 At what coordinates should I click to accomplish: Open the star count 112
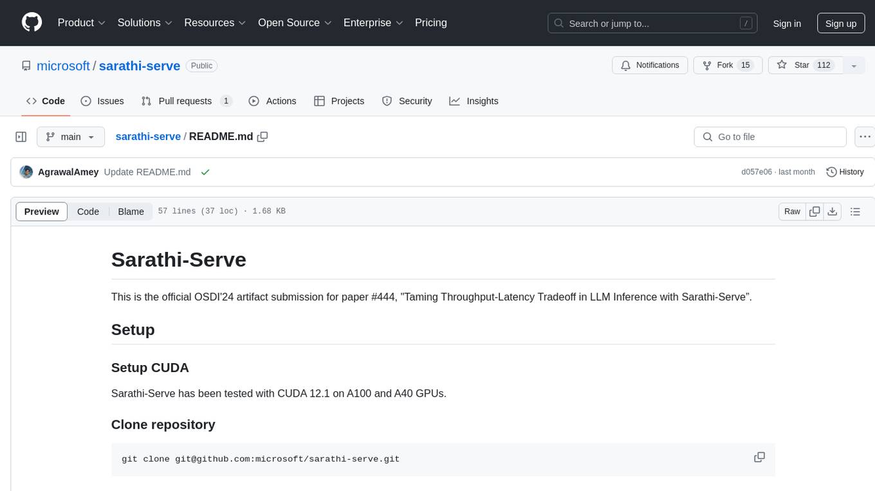click(x=824, y=65)
